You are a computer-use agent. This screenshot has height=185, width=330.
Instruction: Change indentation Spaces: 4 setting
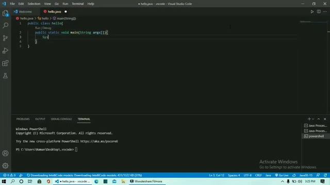[234, 175]
